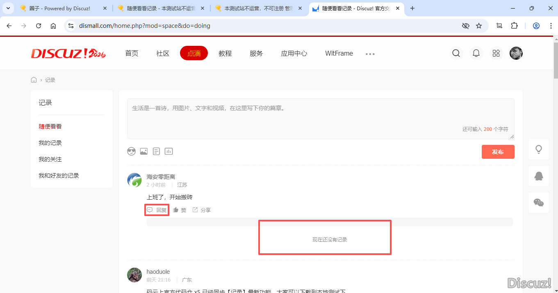This screenshot has width=558, height=293.
Task: Click the poll chart icon below textbox
Action: tap(169, 151)
